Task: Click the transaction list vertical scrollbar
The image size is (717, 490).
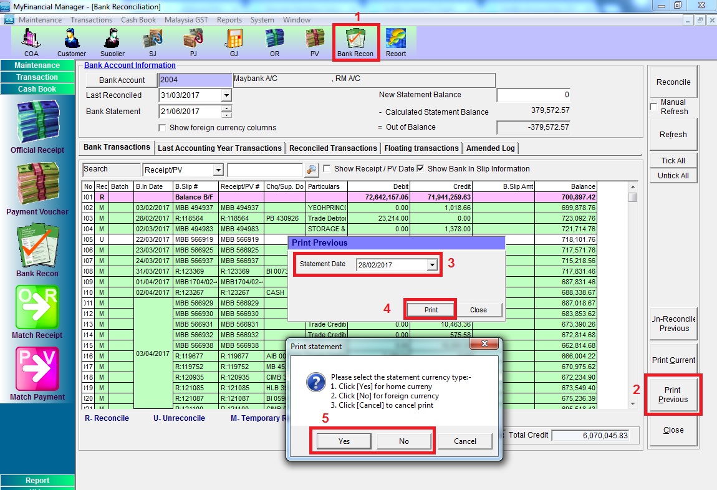Action: point(633,293)
